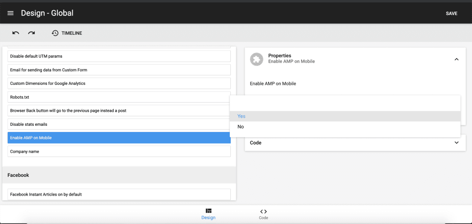
Task: Click the SAVE button
Action: tap(451, 13)
